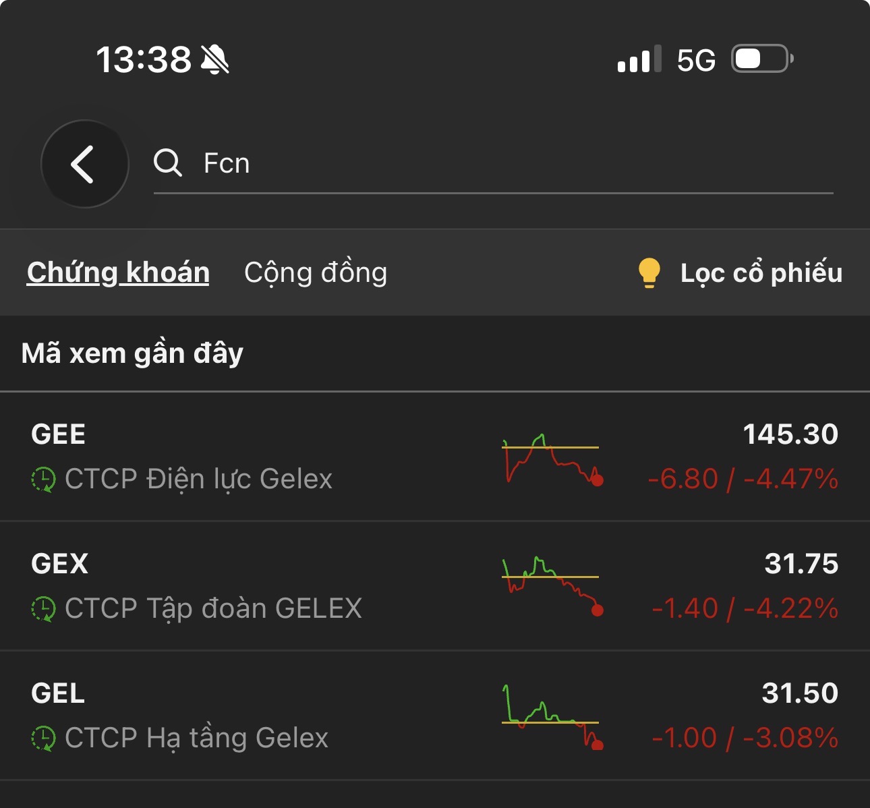Viewport: 870px width, 808px height.
Task: Tap the back arrow button
Action: pos(84,164)
